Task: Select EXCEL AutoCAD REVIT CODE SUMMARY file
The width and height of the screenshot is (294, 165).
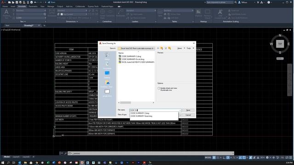Action: [x=136, y=62]
